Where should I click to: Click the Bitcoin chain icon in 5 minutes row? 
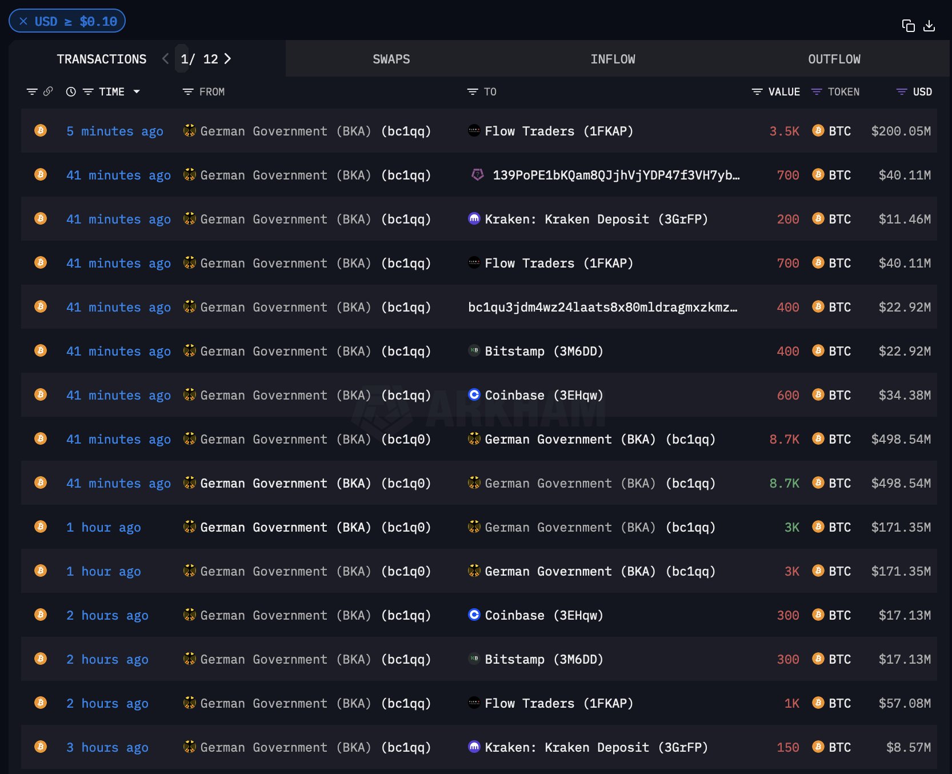[41, 130]
